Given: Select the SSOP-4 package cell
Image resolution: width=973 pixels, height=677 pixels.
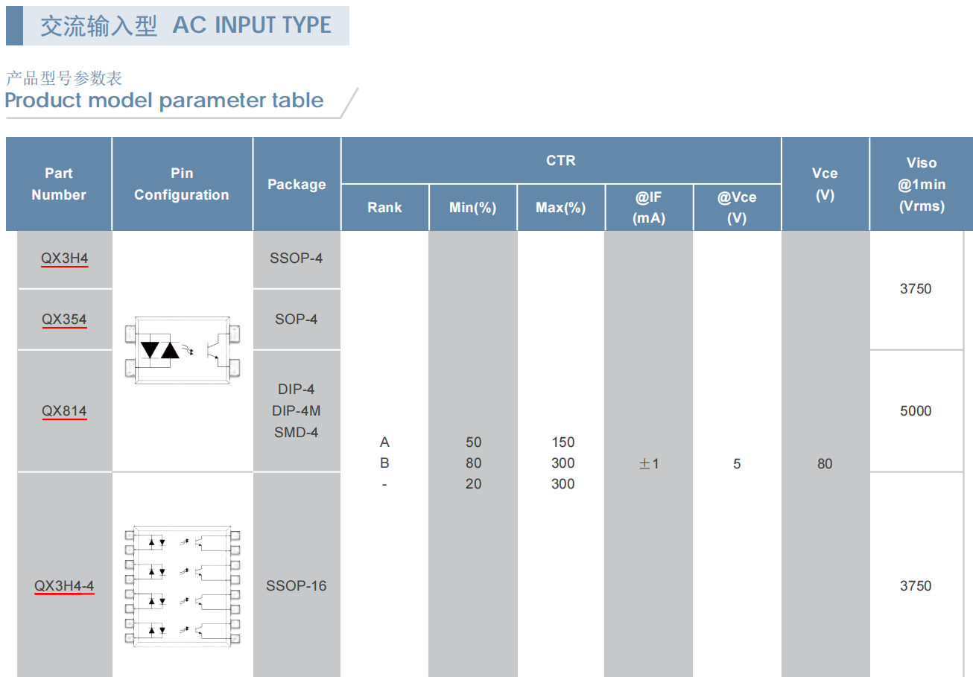Looking at the screenshot, I should (297, 259).
